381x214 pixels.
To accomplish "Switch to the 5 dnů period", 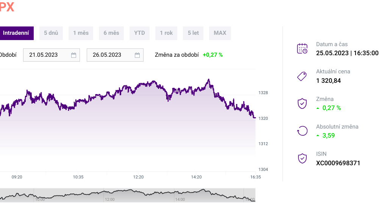I will [51, 33].
